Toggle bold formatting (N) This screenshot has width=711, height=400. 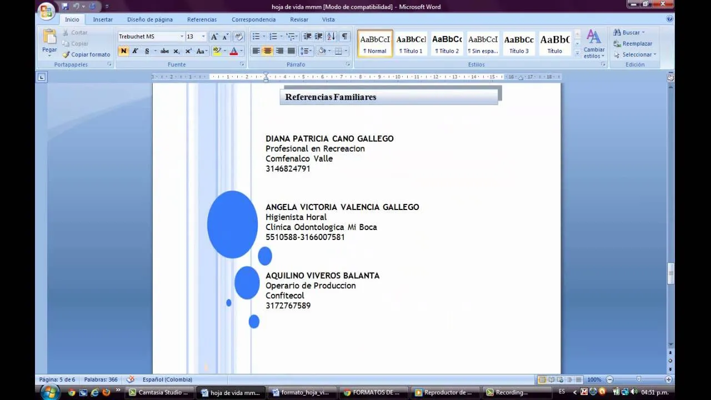click(x=123, y=51)
